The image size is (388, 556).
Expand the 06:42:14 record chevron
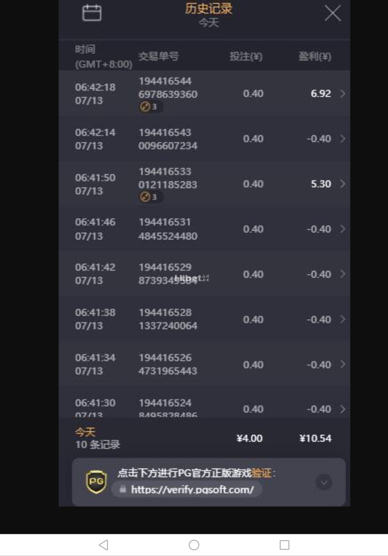tap(343, 139)
